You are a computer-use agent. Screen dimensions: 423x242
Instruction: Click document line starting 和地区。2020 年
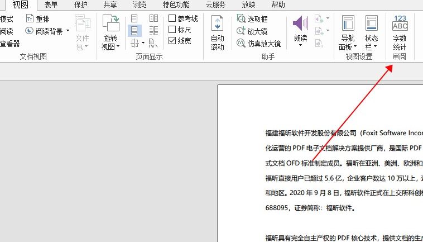coord(344,193)
